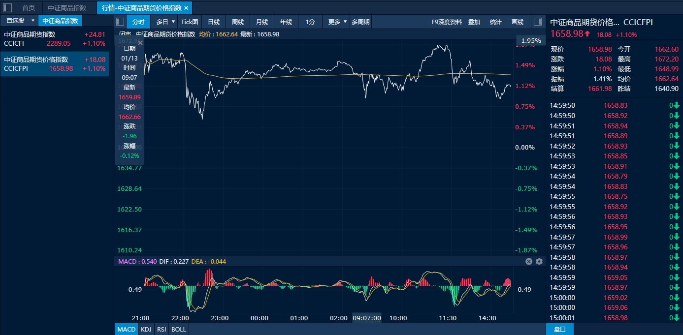Expand the 自选股 dropdown
Screen dimensions: 683x335
[33, 21]
